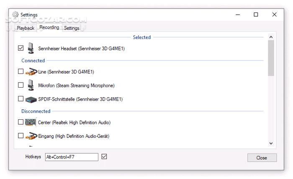293x179 pixels.
Task: Toggle the hotkey enabled checkbox
Action: 104,157
